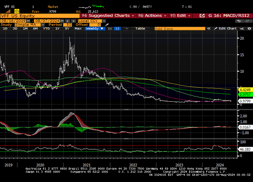Click the pencil icon beside the Offset field
The width and height of the screenshot is (253, 182).
[x=107, y=25]
